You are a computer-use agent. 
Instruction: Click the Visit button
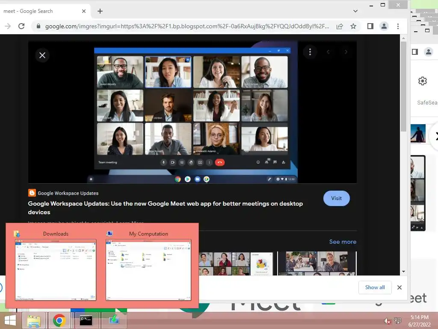(336, 198)
